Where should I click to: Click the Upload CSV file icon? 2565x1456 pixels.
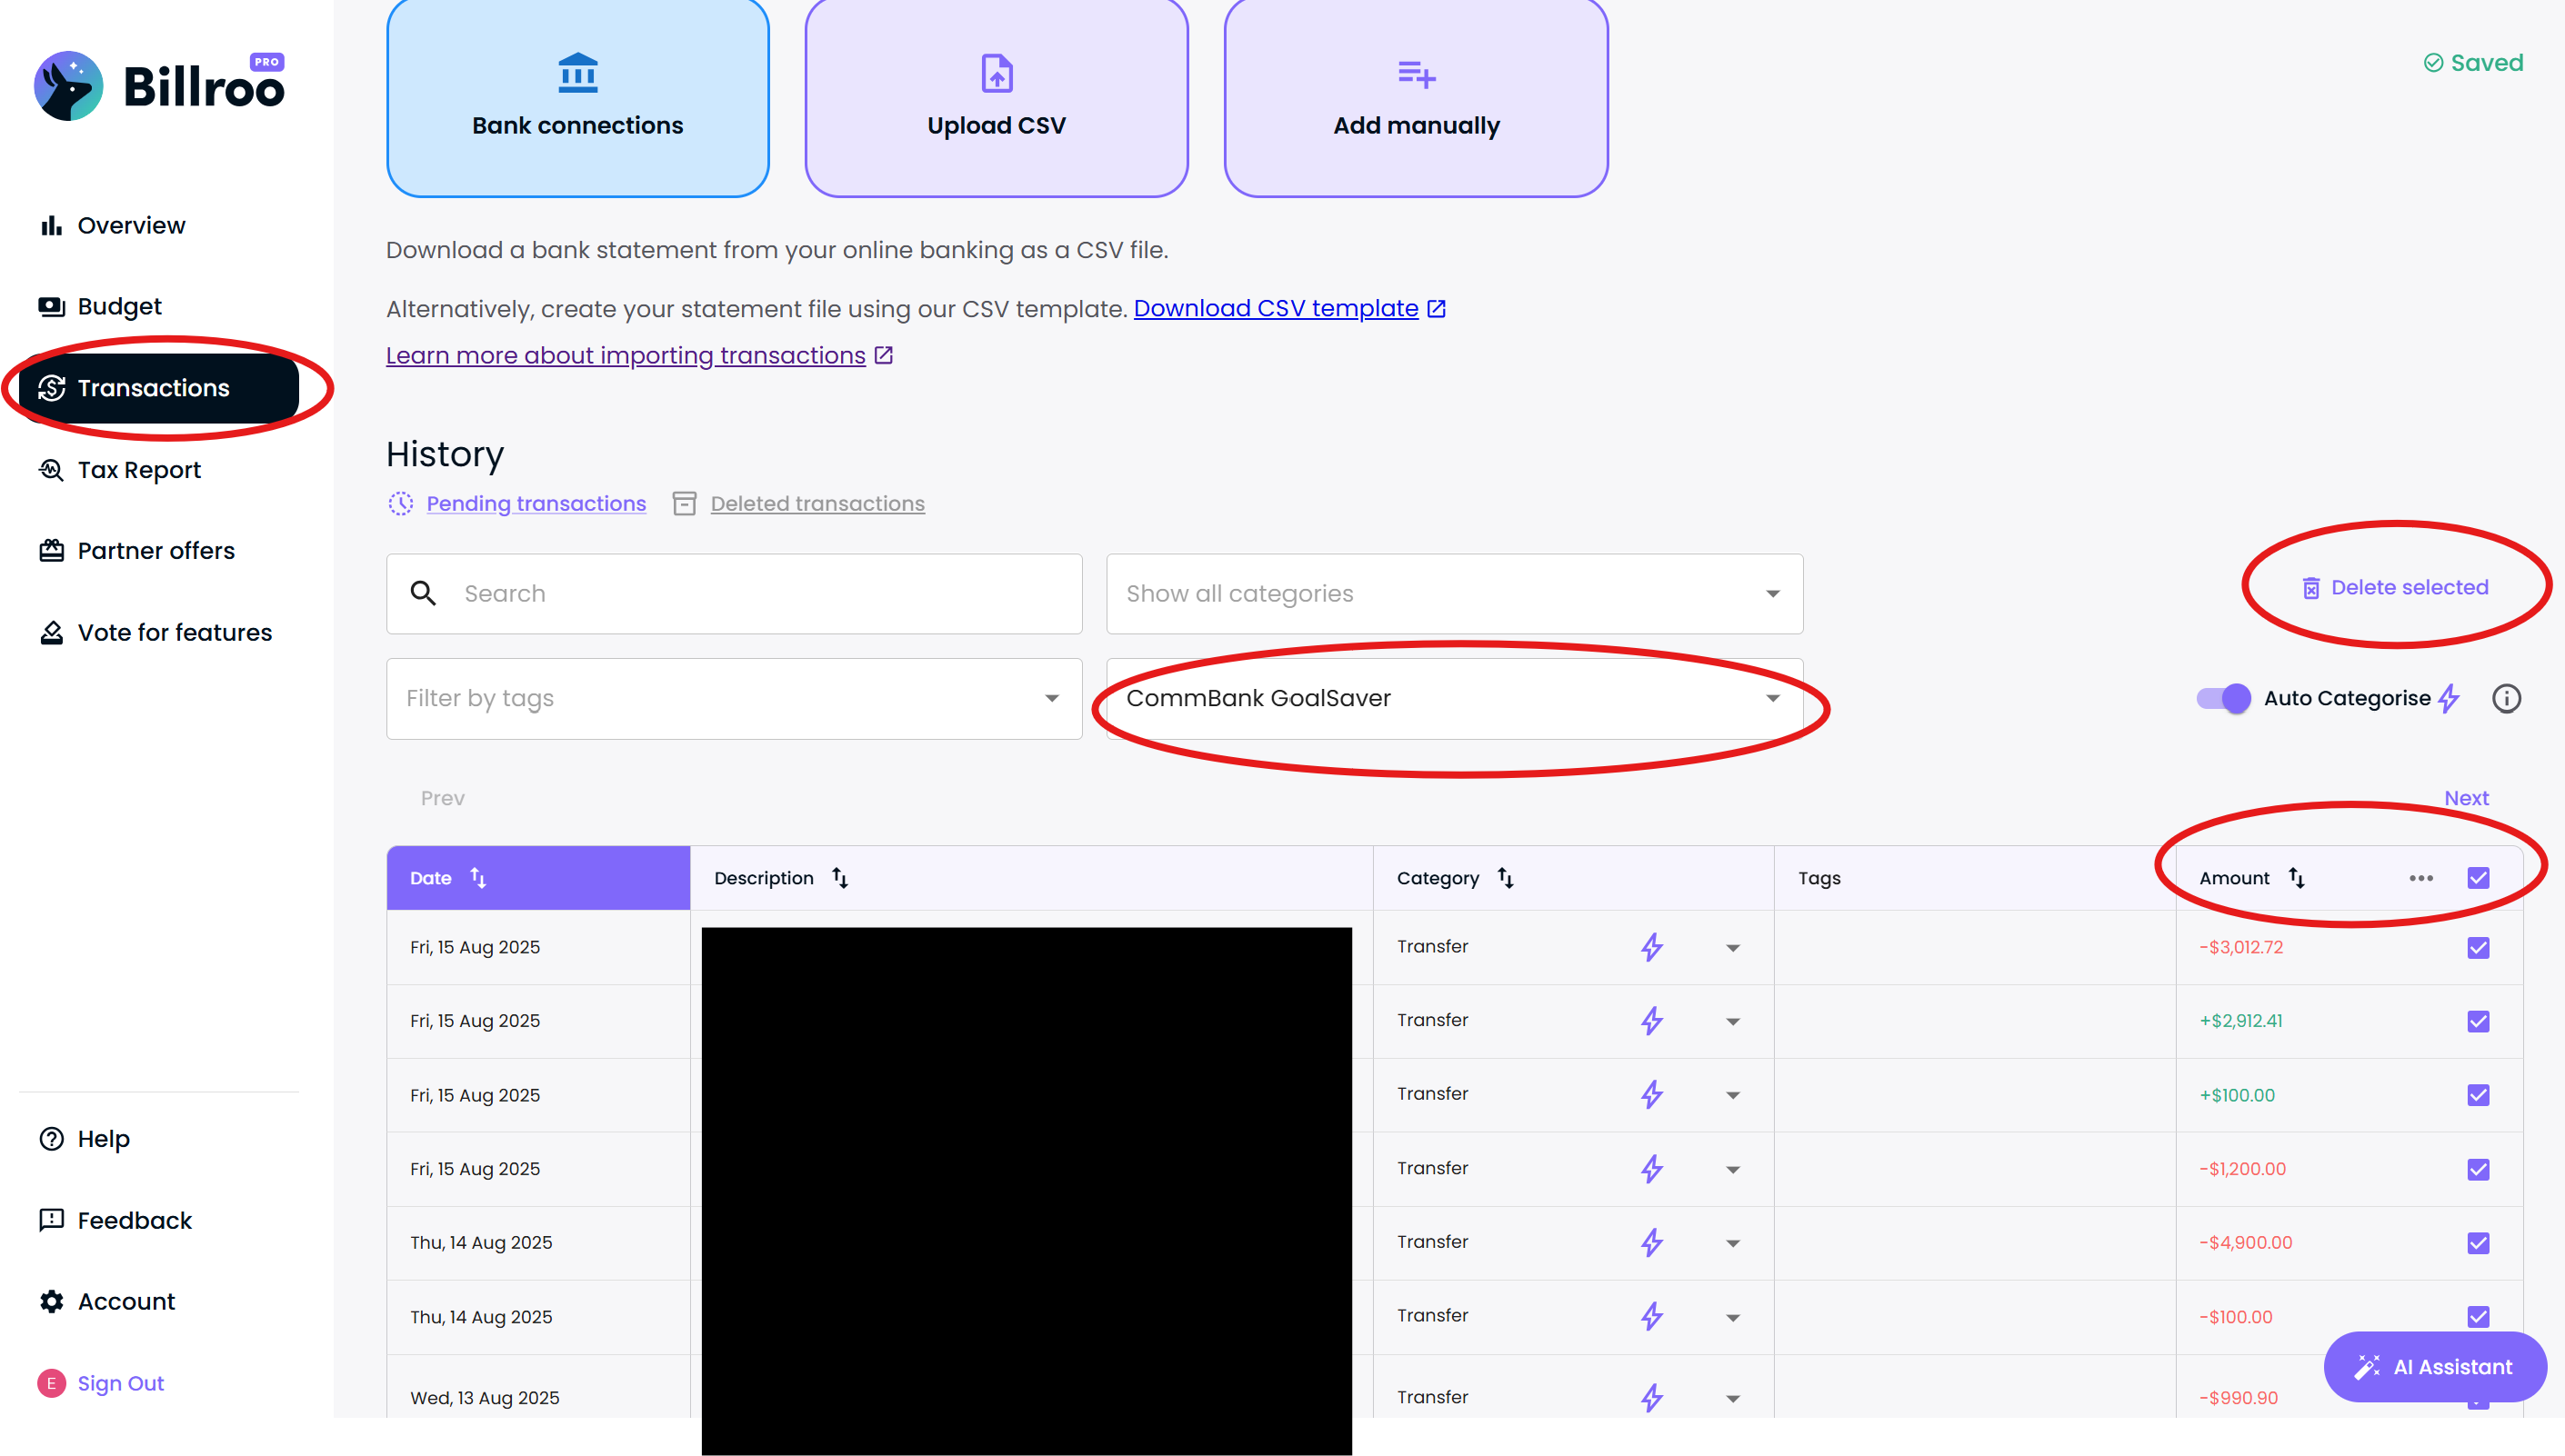(997, 73)
